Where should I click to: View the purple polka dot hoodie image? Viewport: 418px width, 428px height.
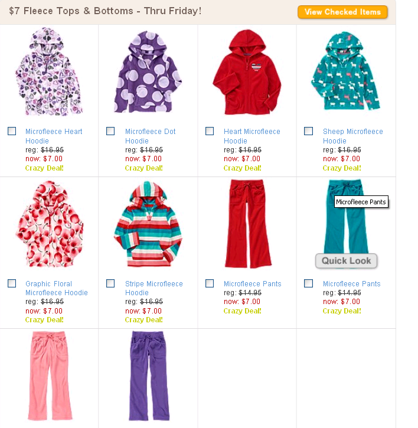[148, 72]
